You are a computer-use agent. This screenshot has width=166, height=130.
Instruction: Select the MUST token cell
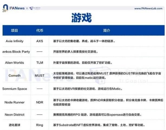40,76
